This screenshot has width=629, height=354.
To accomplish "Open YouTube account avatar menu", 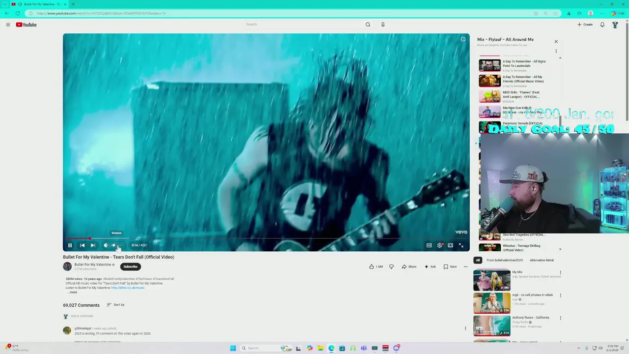I will click(x=615, y=25).
